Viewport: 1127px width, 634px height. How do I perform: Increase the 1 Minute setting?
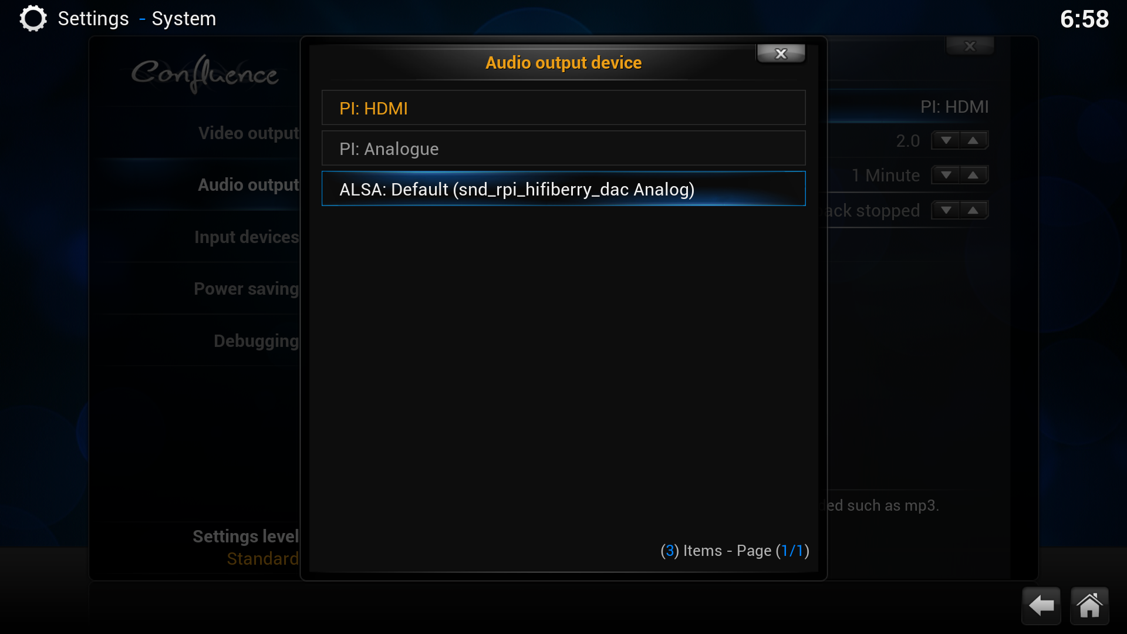click(973, 175)
